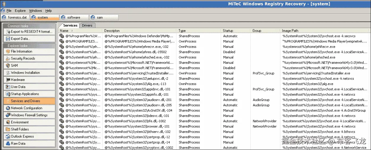The image size is (371, 150).
Task: Click the Windows Installation icon
Action: click(8, 73)
